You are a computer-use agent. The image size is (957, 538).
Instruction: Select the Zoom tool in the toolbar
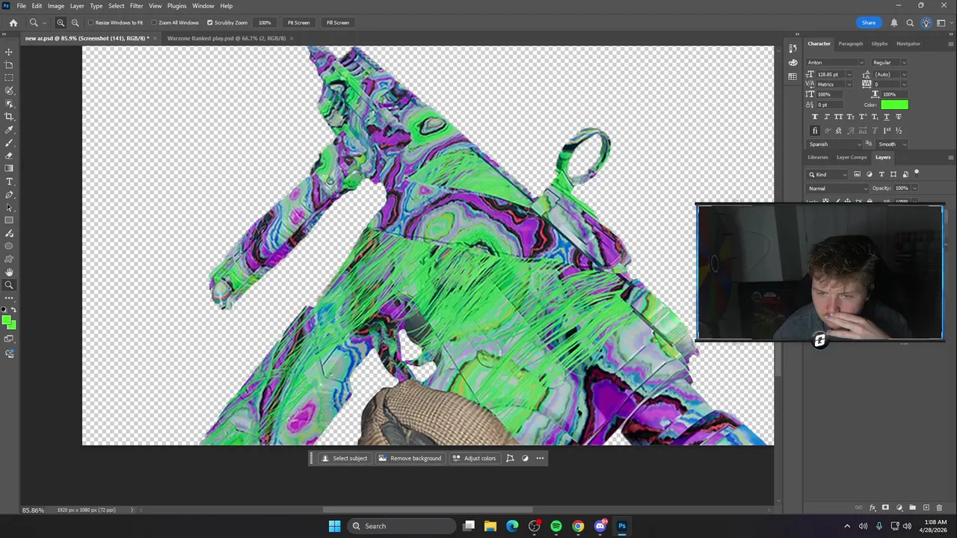(9, 285)
